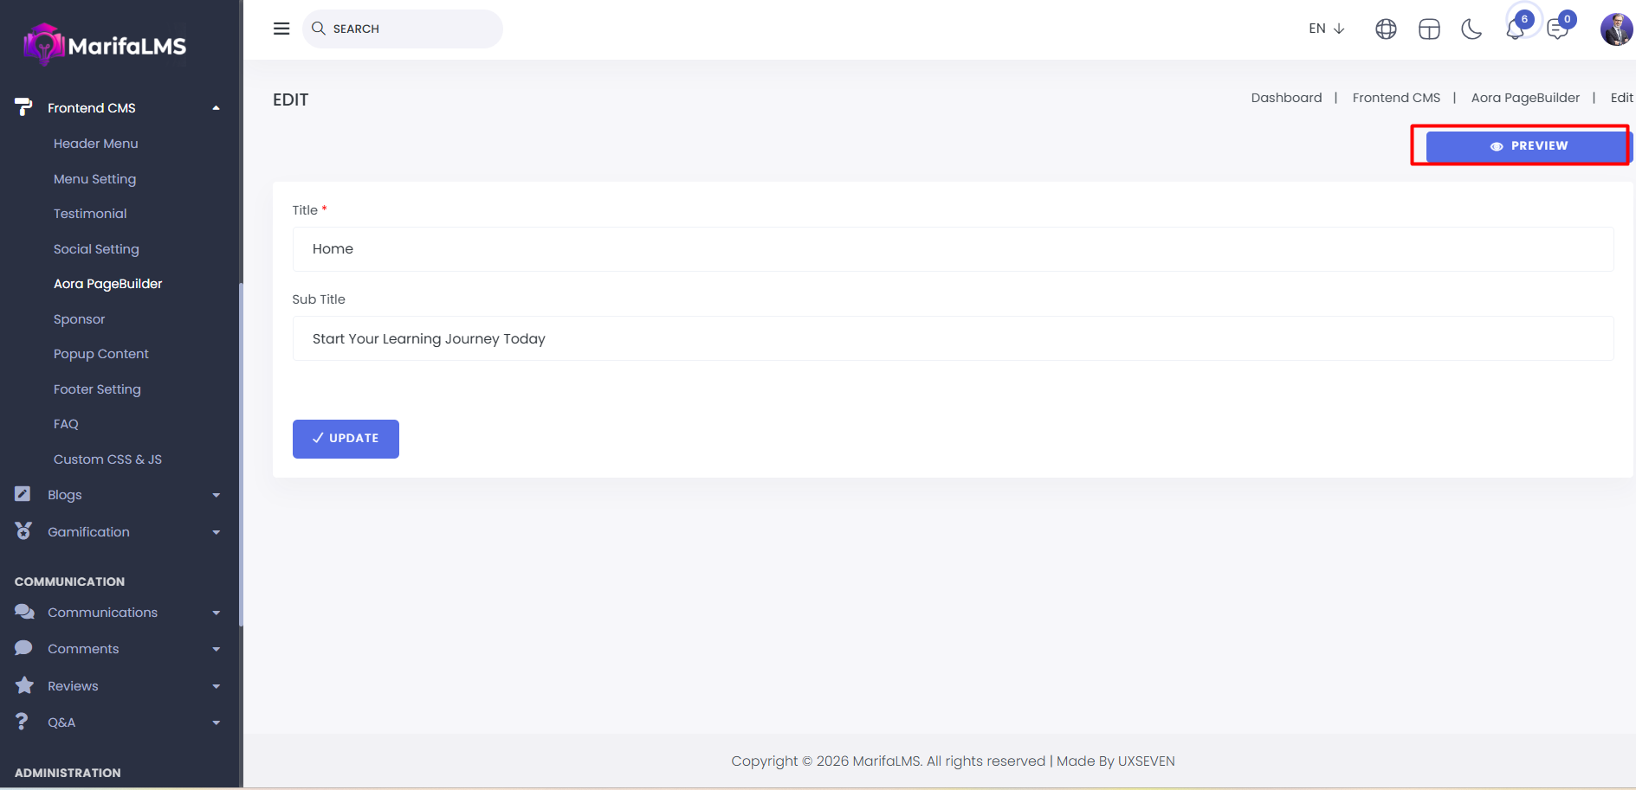
Task: Open the EN language dropdown
Action: (1326, 29)
